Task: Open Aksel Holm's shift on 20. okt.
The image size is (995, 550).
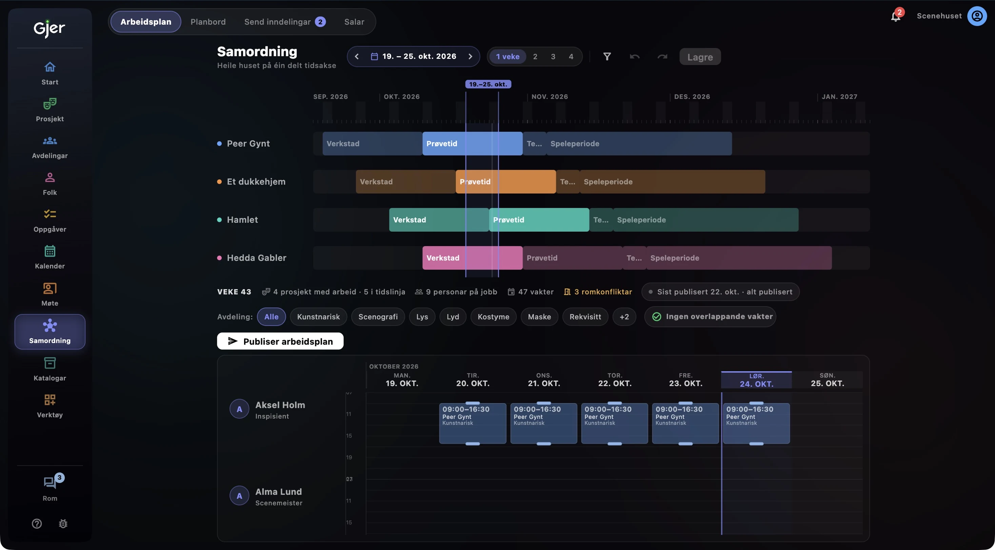Action: click(472, 423)
